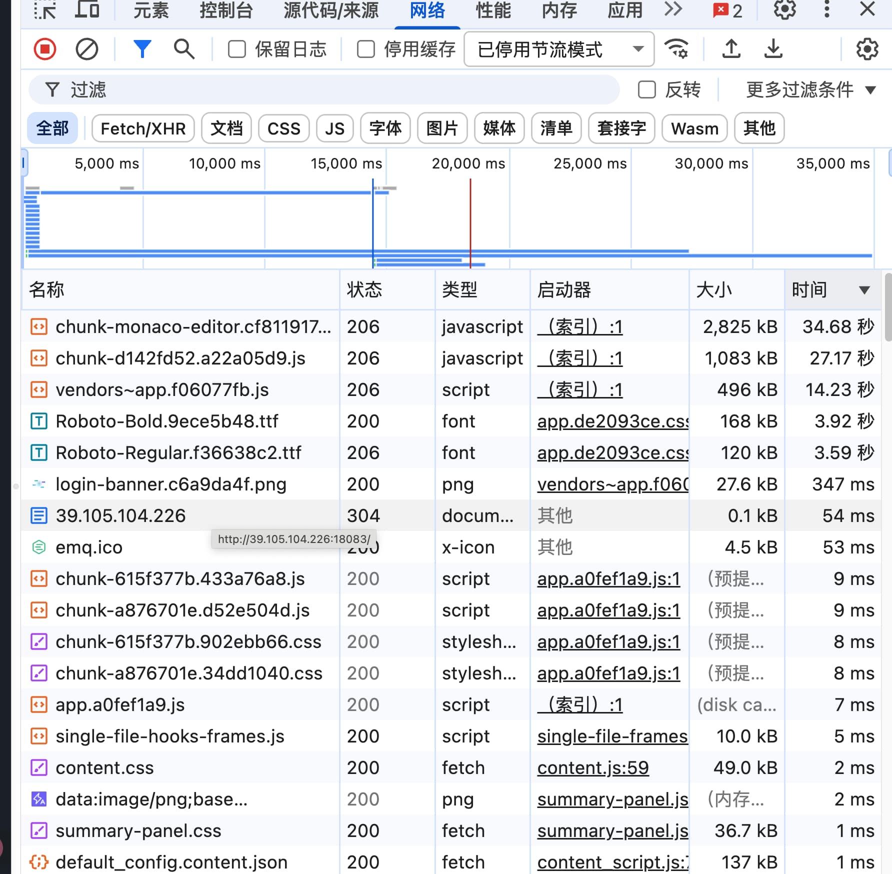Clear the network log
892x874 pixels.
[86, 49]
